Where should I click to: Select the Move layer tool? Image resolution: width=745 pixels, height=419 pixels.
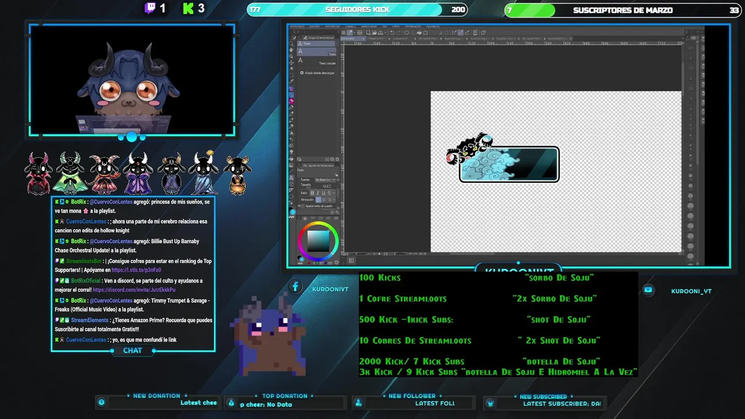click(x=291, y=63)
